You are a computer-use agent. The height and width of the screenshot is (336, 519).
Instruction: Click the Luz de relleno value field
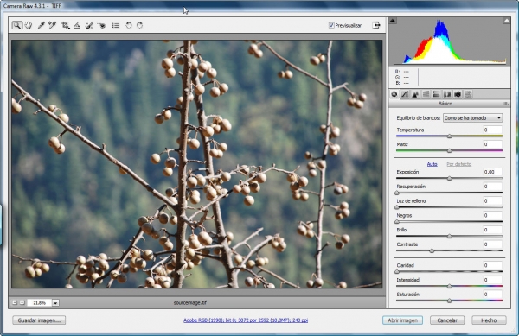pos(492,201)
